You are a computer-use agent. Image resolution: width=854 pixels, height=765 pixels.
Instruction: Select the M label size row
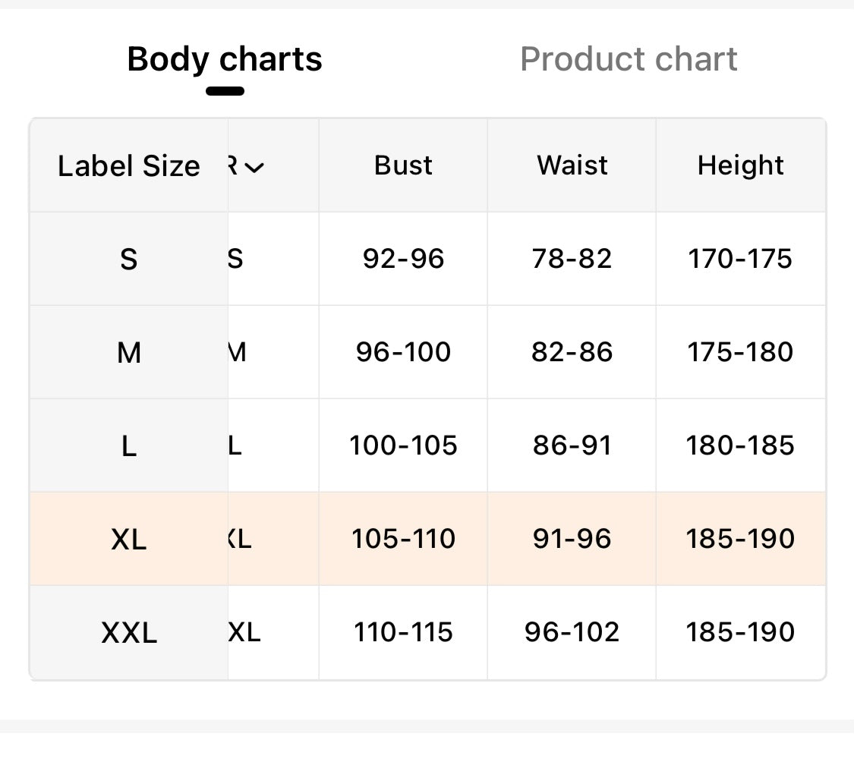point(128,353)
